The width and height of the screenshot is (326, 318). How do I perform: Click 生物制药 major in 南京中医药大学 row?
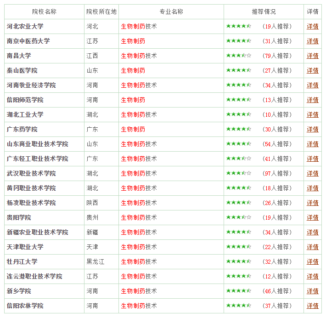click(x=133, y=41)
